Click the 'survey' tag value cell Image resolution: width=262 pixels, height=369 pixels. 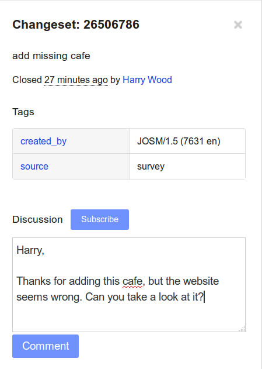187,167
